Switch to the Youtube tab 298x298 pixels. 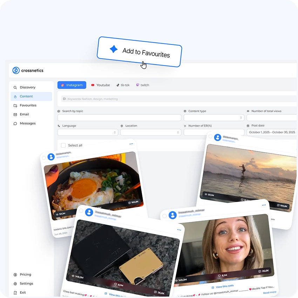coord(100,85)
